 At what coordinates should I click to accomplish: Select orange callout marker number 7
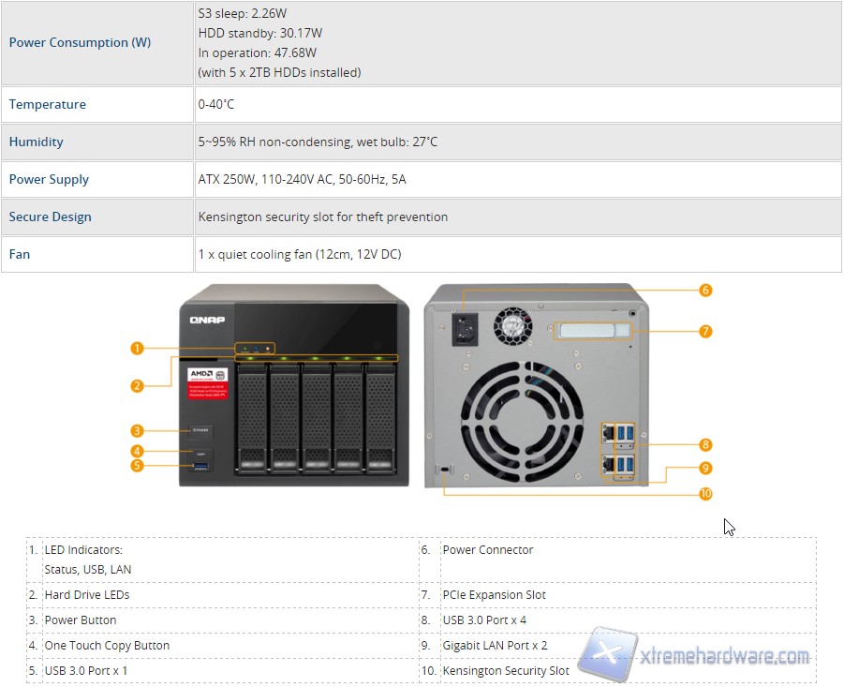click(x=705, y=331)
